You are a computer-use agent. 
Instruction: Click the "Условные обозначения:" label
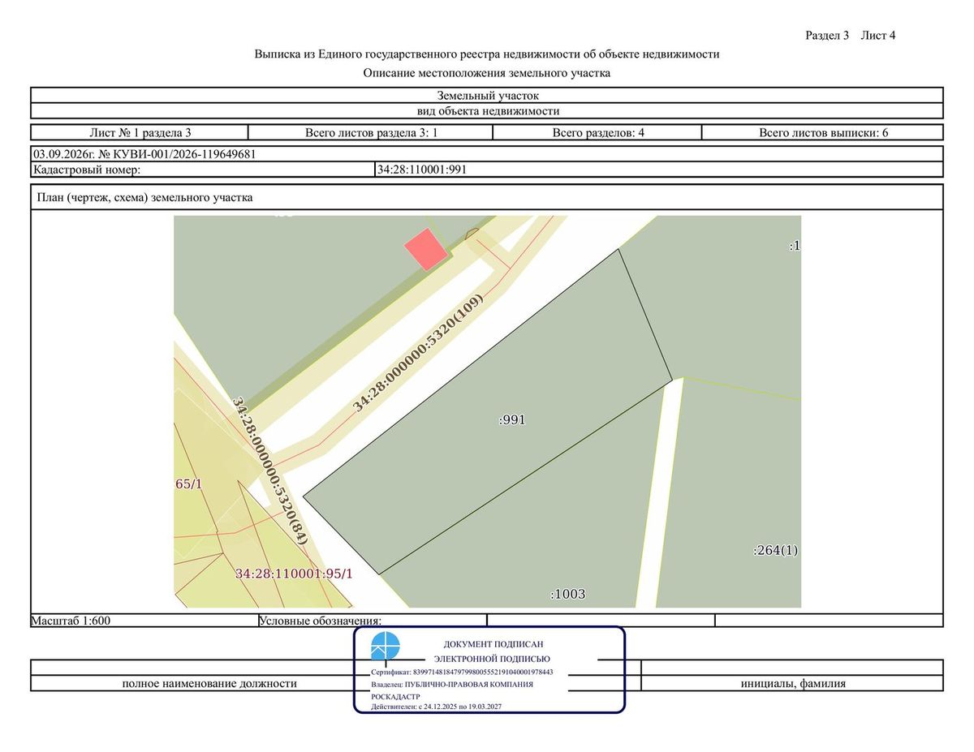pos(321,621)
